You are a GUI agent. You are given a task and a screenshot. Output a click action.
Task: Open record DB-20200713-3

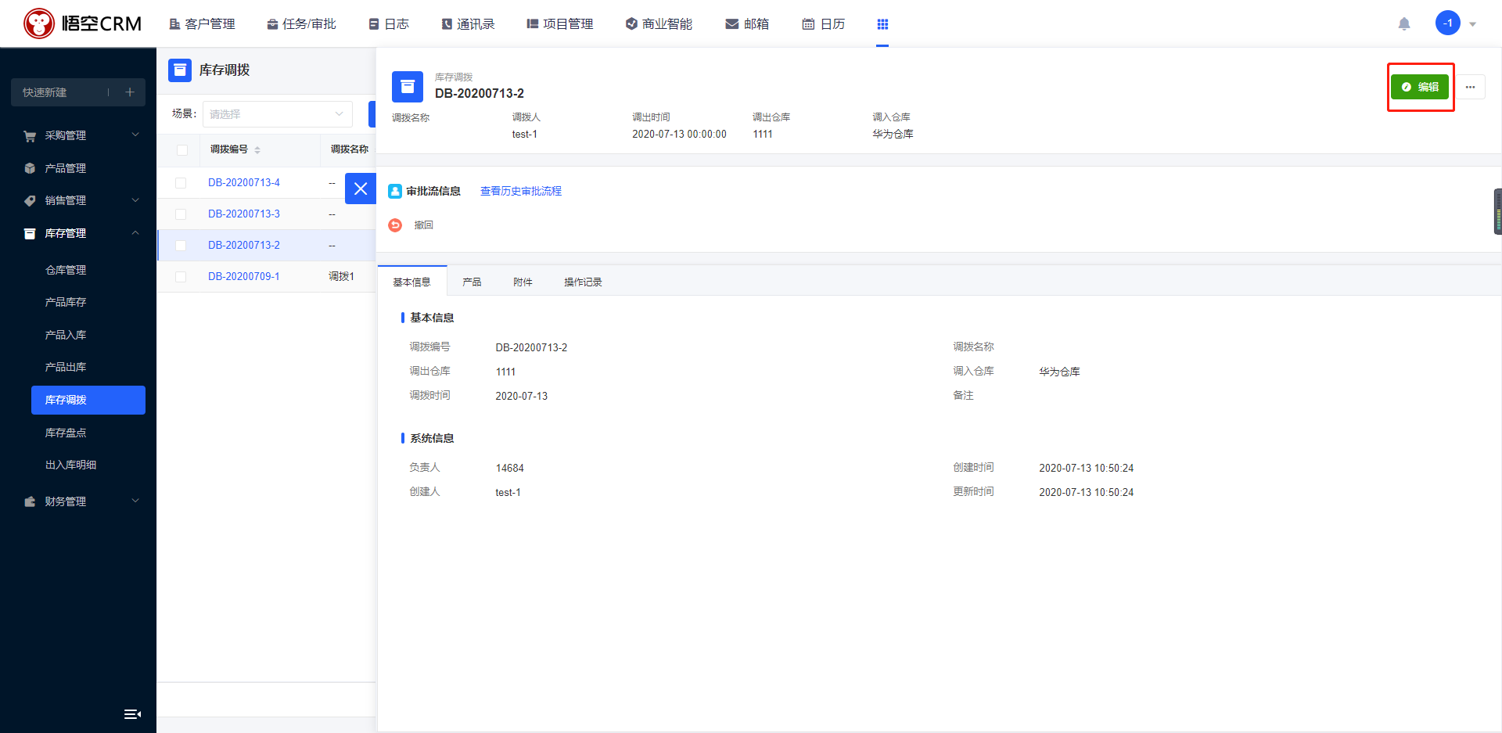pos(244,214)
